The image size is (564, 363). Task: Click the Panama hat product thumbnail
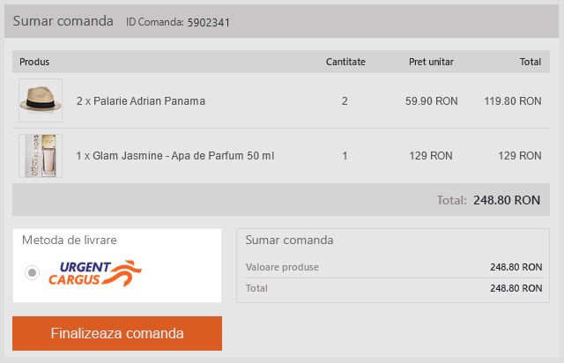(x=41, y=100)
